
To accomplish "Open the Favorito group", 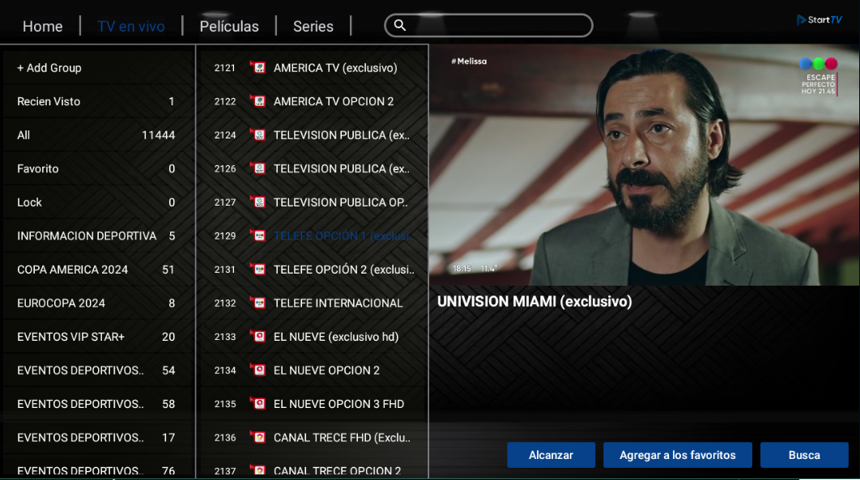I will click(x=98, y=168).
